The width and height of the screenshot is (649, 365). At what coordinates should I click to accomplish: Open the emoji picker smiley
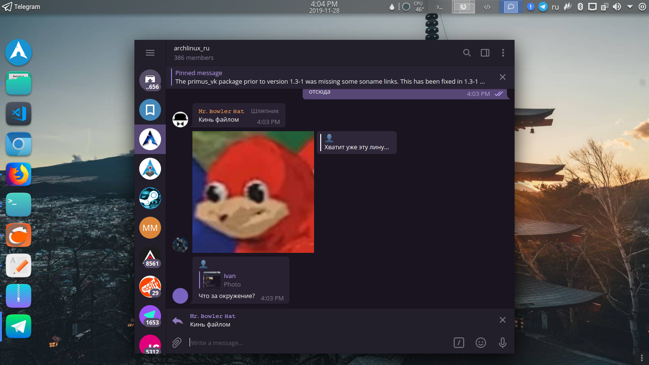pyautogui.click(x=481, y=343)
